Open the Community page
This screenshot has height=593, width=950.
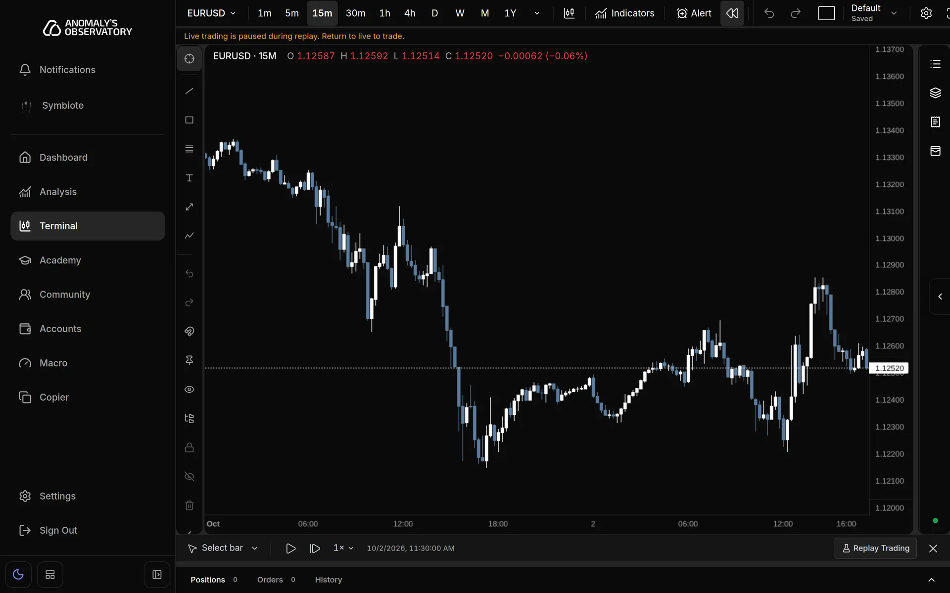(x=88, y=295)
